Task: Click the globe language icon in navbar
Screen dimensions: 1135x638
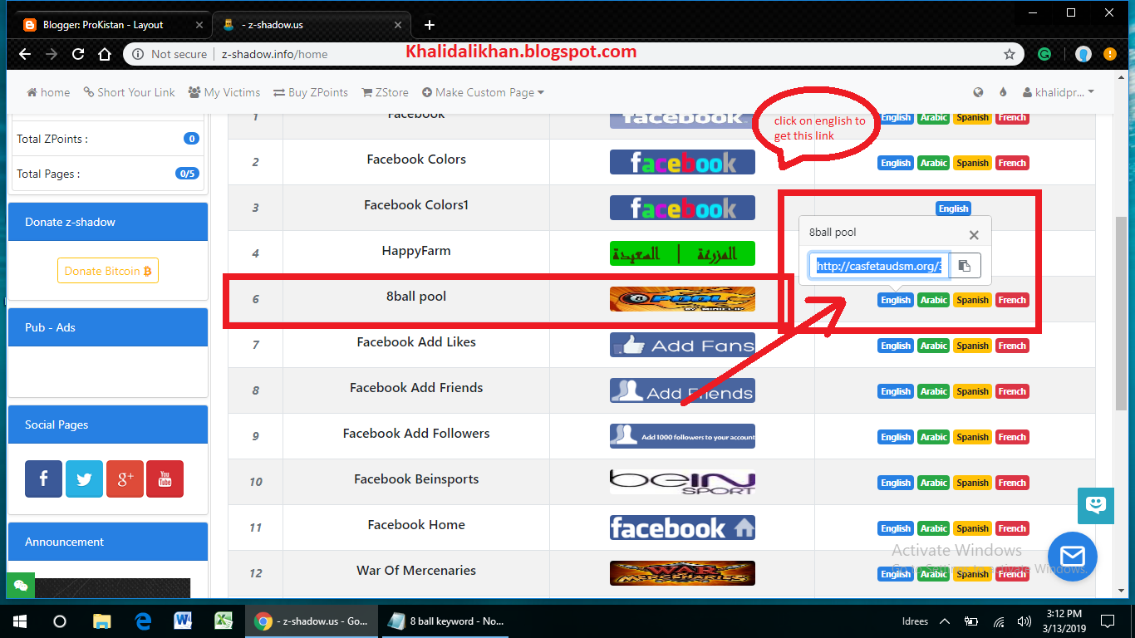Action: [x=978, y=92]
